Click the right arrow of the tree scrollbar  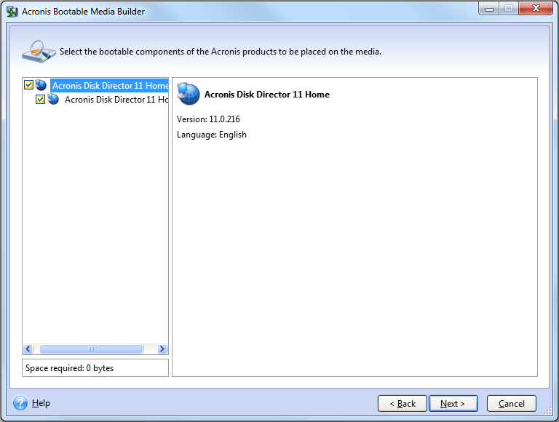point(162,349)
